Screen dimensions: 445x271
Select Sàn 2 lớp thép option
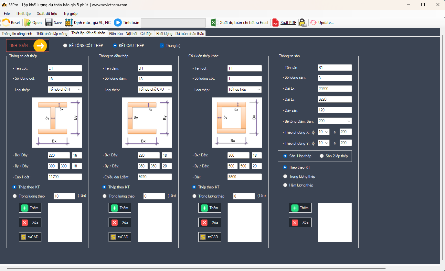tap(322, 156)
